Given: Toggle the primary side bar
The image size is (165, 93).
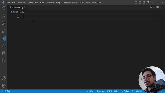Looking at the screenshot, I should click(136, 2).
